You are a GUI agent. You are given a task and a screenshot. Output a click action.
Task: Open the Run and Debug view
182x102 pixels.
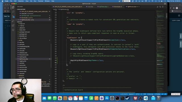pyautogui.click(x=13, y=21)
